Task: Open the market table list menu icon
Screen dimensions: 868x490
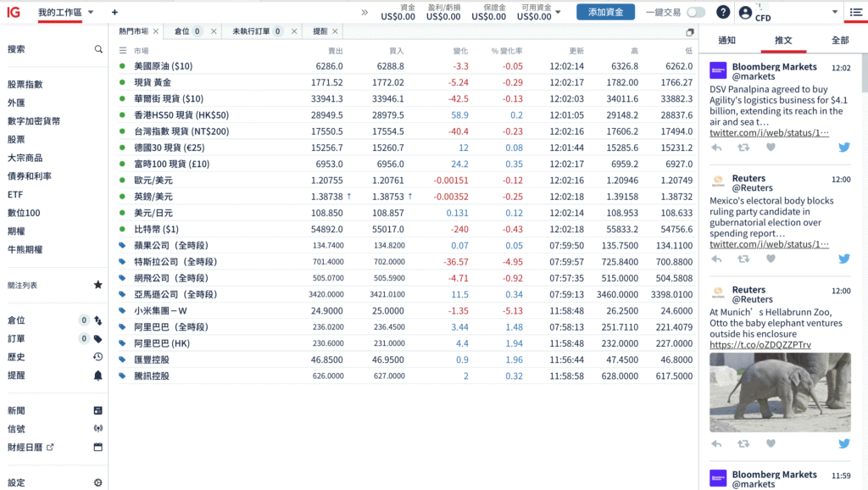Action: point(123,50)
